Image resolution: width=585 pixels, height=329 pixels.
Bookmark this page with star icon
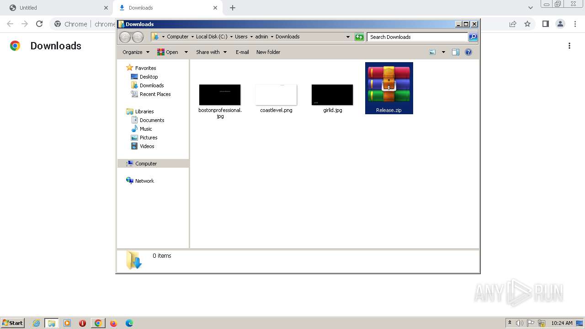527,24
